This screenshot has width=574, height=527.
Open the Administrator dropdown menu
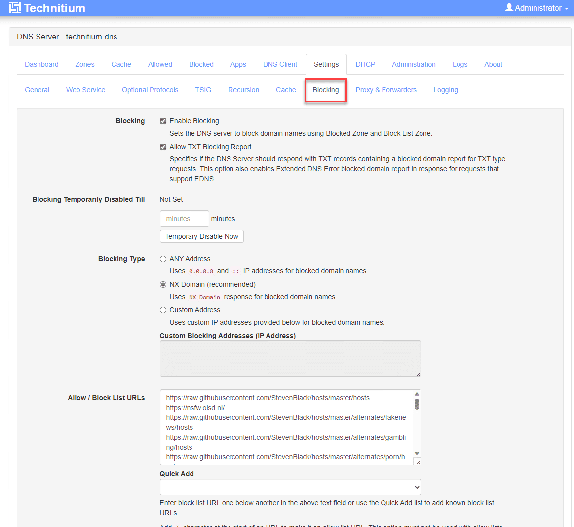[536, 8]
